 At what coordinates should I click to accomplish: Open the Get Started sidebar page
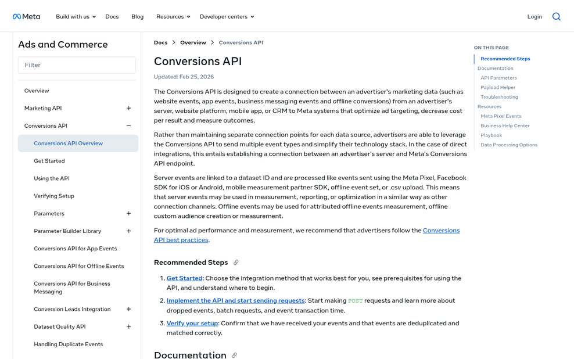pos(49,161)
